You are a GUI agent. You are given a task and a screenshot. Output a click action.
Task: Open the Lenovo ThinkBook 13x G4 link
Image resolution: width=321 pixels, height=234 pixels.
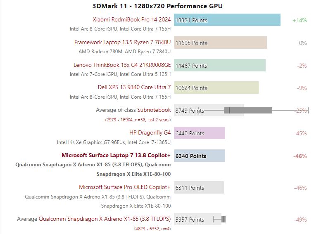[x=122, y=65]
